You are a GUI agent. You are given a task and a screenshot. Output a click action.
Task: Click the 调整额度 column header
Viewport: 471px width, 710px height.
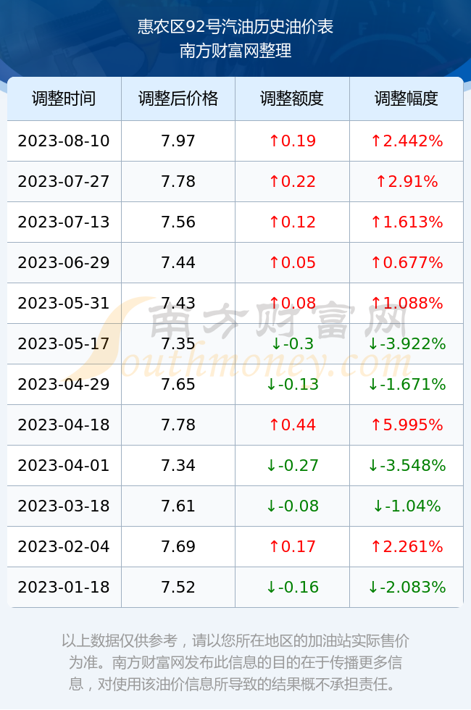pyautogui.click(x=292, y=99)
